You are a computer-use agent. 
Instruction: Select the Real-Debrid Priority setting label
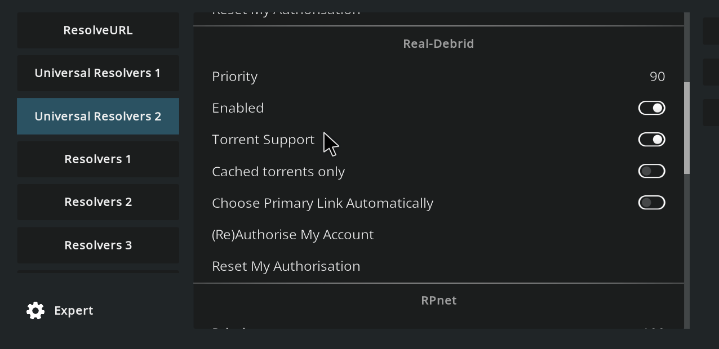234,77
